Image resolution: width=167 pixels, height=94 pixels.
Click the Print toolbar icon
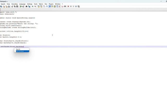point(9,6)
